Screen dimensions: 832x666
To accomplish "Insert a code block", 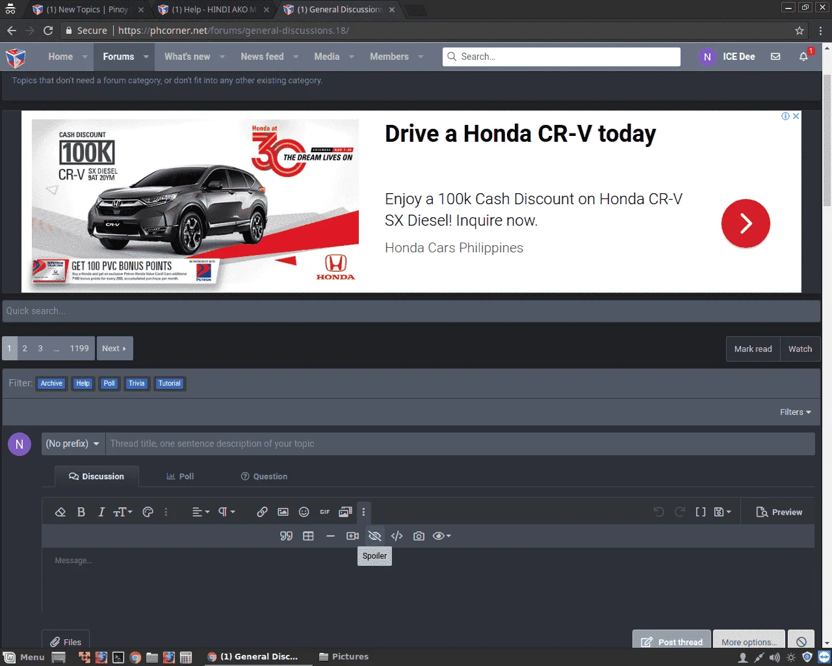I will [x=396, y=536].
